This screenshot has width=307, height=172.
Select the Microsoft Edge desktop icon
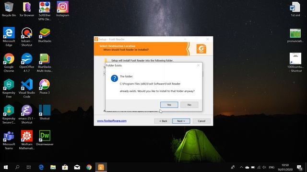click(9, 37)
